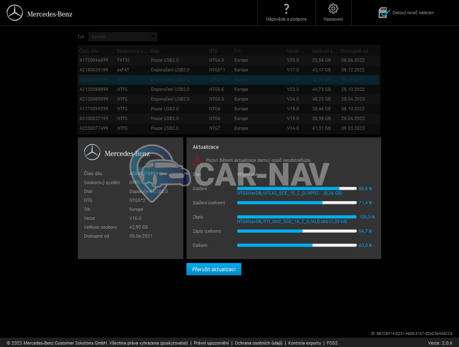The height and width of the screenshot is (347, 459).
Task: Click the Zápis (celkem) progress bar
Action: pyautogui.click(x=297, y=231)
